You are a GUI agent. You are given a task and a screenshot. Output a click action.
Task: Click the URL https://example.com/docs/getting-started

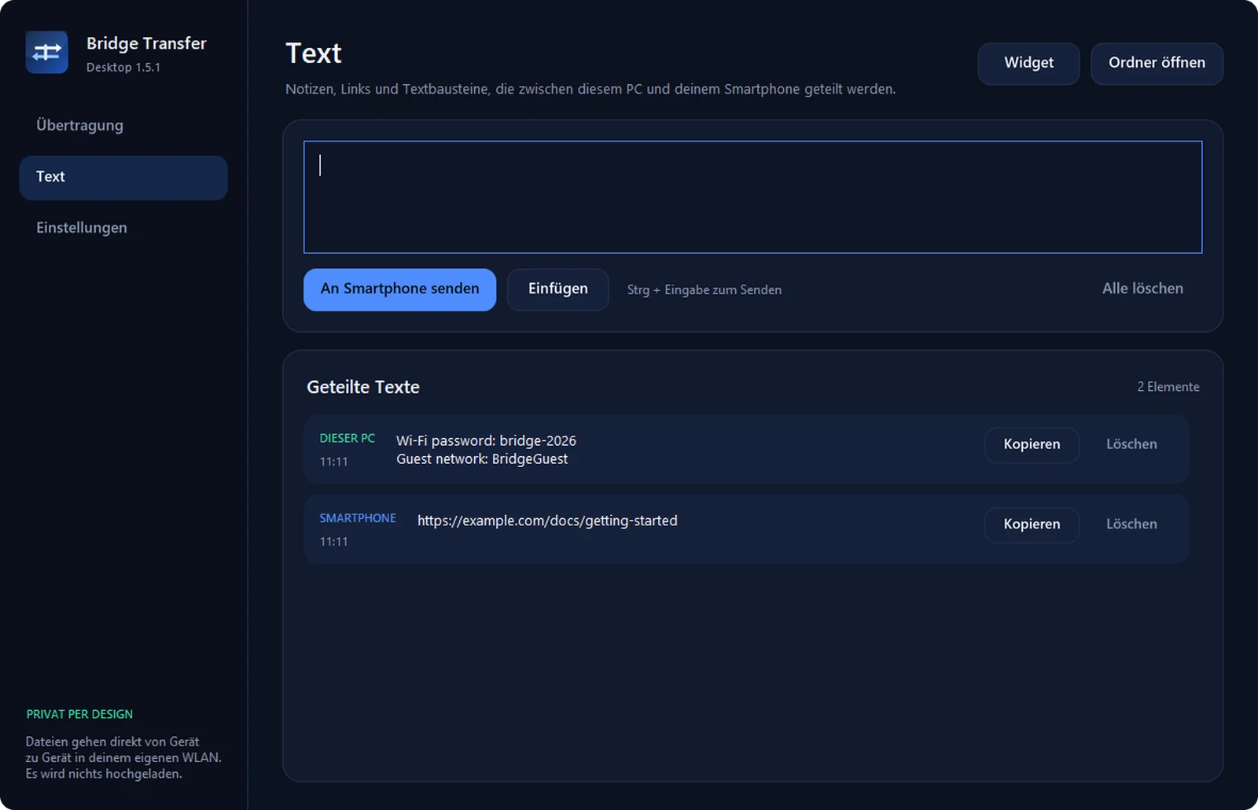[547, 521]
